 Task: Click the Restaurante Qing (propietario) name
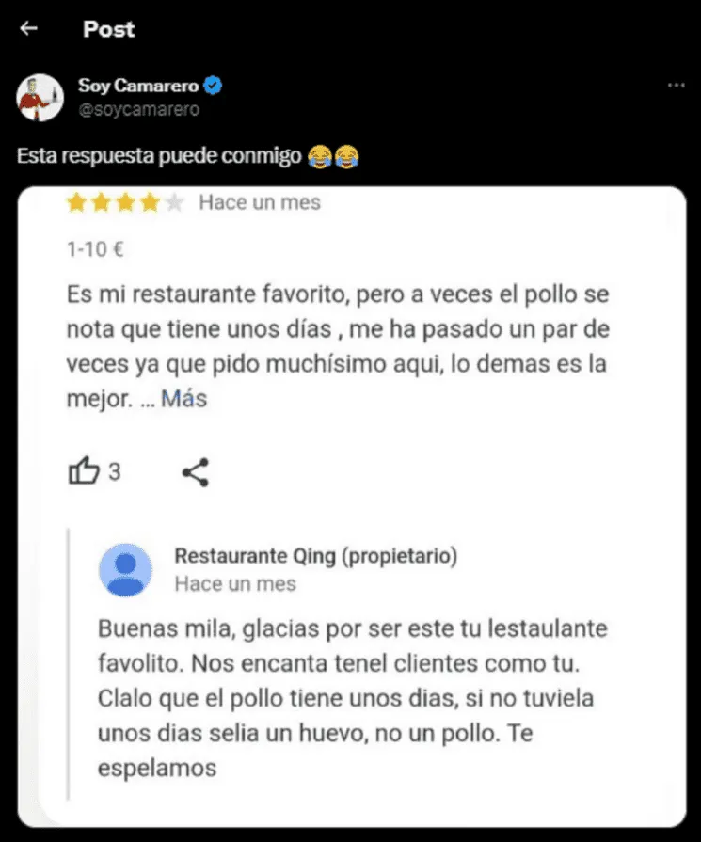(316, 556)
